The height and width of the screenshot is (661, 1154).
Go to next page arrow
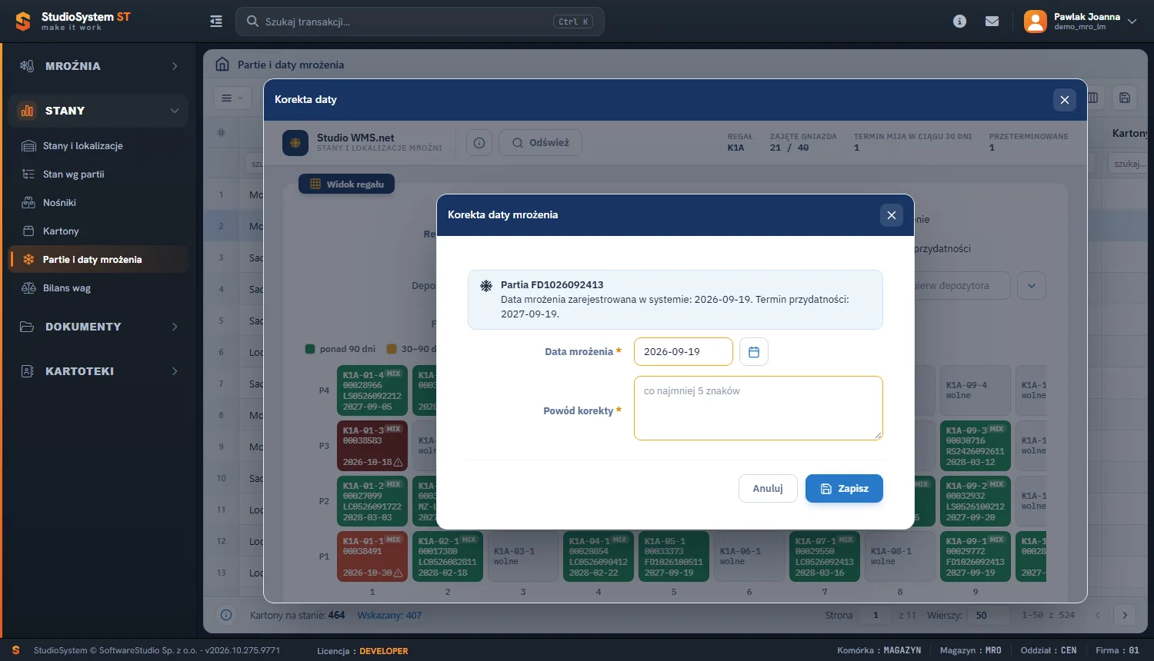(1125, 615)
